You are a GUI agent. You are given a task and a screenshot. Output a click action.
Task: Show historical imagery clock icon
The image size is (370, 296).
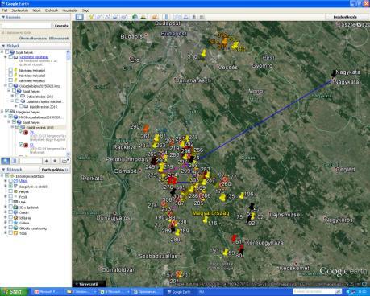(135, 17)
